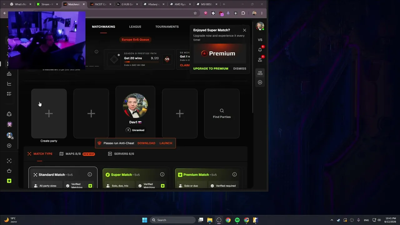Open the notifications bell in FACEIT
Screen dimensions: 400x225
[x=260, y=50]
